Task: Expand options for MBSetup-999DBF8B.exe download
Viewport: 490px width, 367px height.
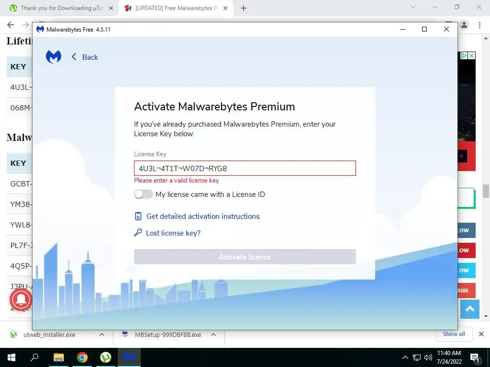Action: [213, 335]
